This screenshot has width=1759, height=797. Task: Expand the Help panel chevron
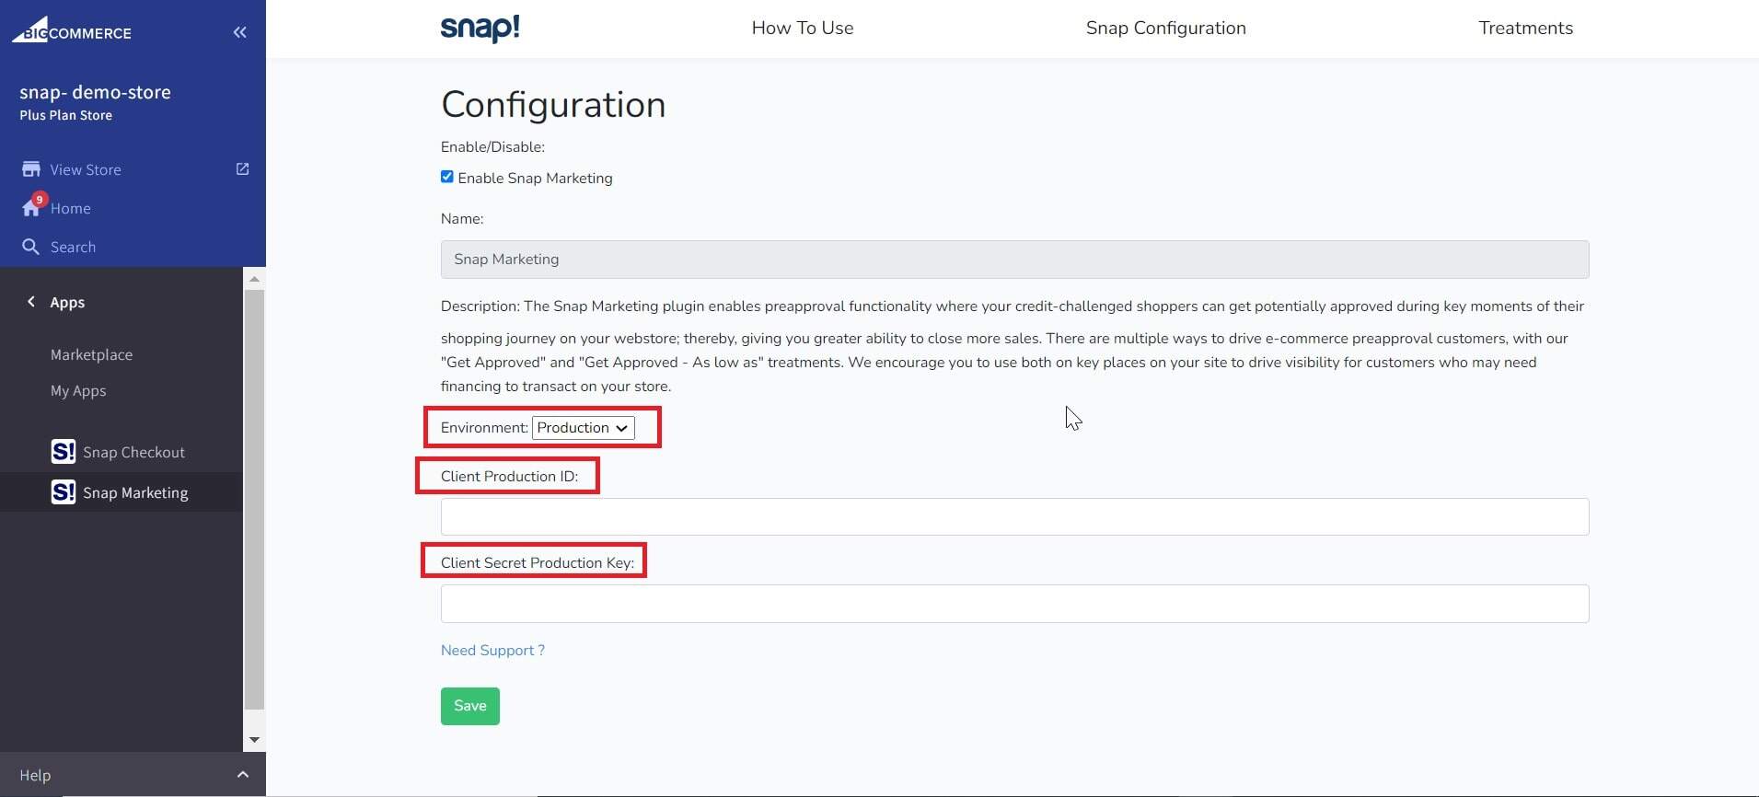243,775
